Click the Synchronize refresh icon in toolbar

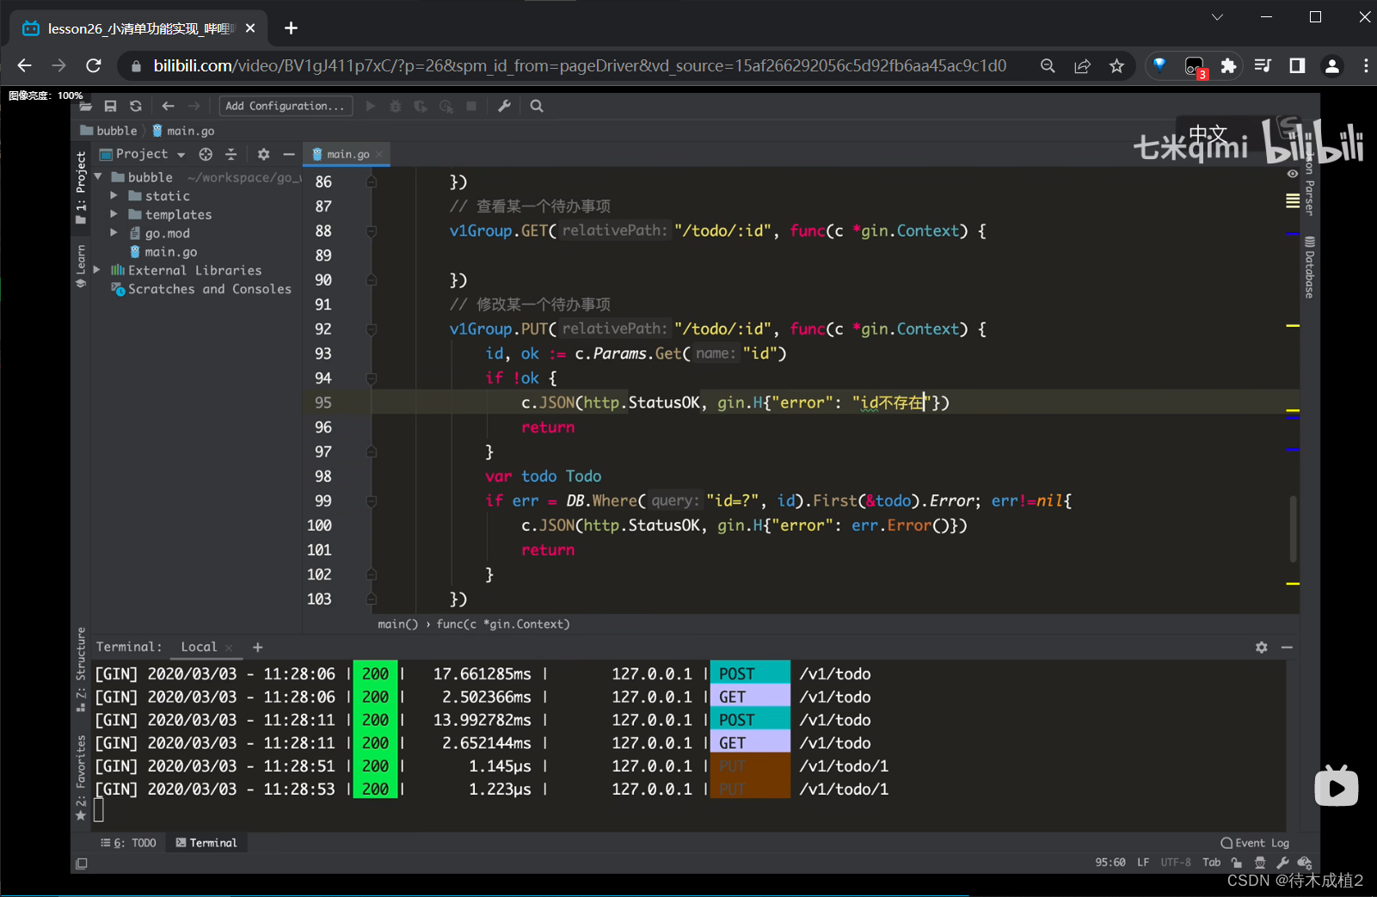pos(135,106)
